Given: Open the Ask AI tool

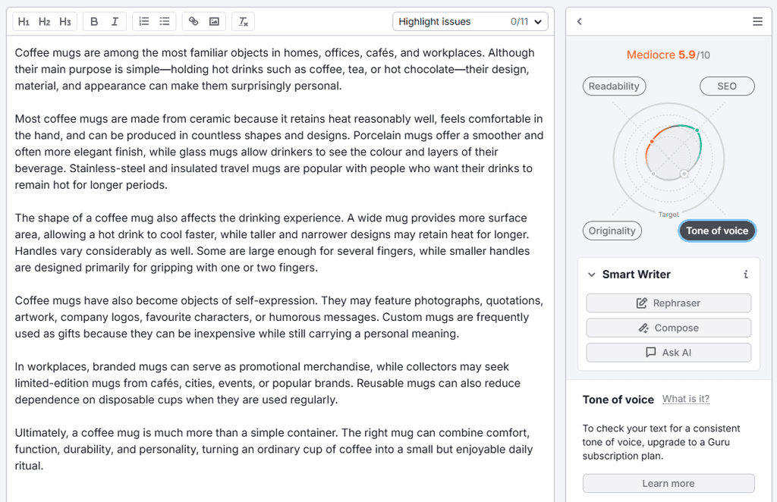Looking at the screenshot, I should tap(668, 353).
